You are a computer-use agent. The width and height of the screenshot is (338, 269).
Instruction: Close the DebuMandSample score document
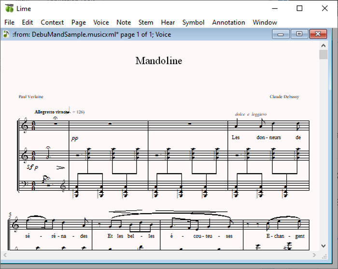pyautogui.click(x=318, y=34)
